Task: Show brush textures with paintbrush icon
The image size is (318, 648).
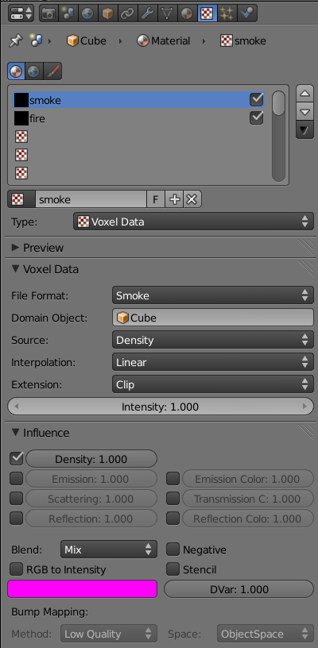Action: (x=52, y=71)
